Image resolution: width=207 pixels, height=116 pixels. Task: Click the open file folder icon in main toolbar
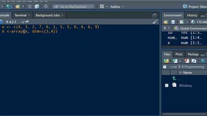click(18, 6)
